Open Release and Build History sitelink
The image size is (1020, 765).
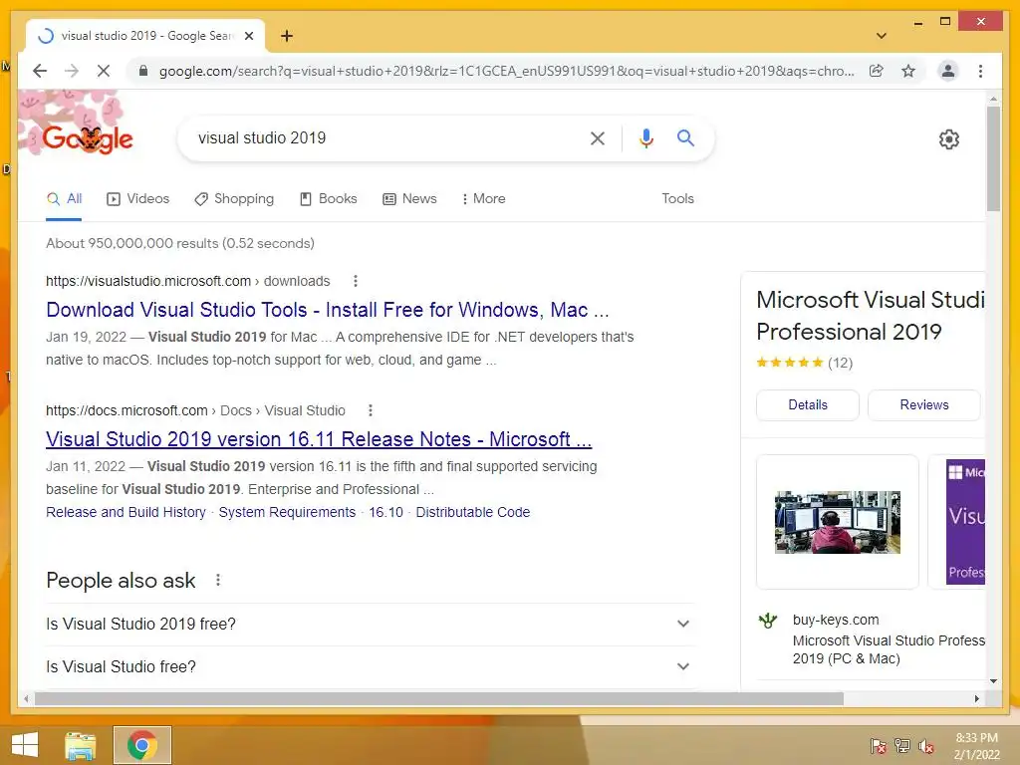[x=126, y=513]
